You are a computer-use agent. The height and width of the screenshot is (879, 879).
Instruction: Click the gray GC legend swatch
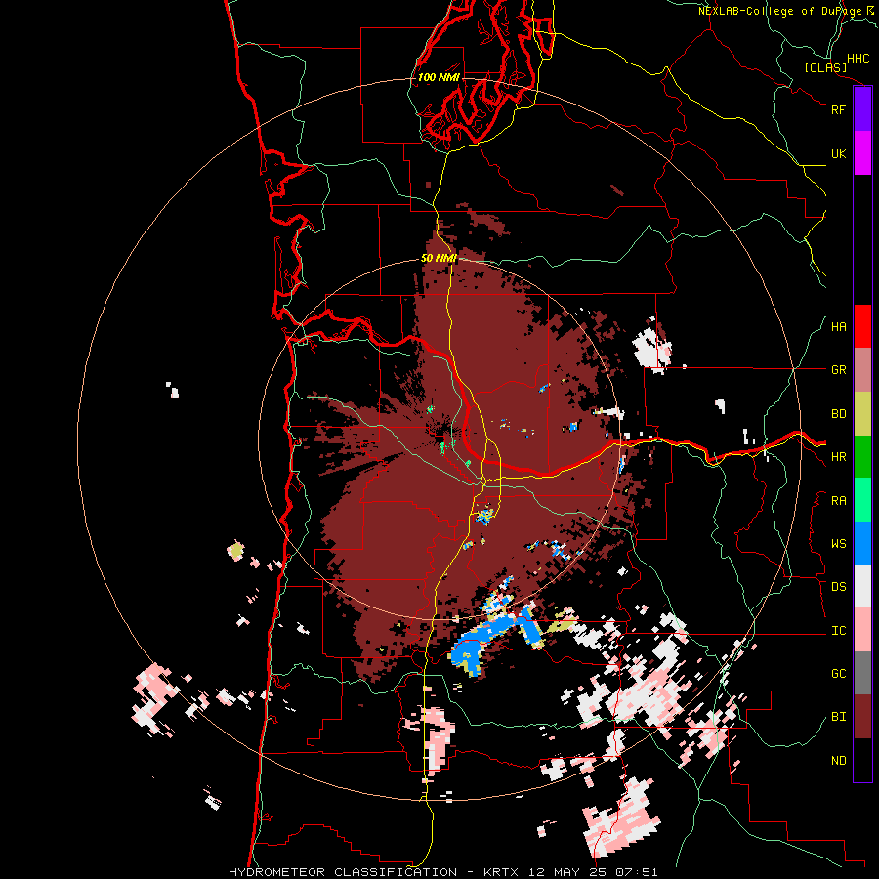[862, 673]
